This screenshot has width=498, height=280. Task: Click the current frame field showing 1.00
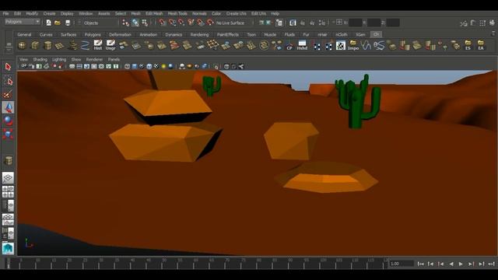[x=402, y=264]
